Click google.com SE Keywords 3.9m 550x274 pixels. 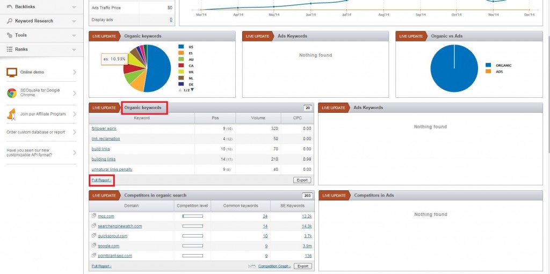[x=307, y=246]
